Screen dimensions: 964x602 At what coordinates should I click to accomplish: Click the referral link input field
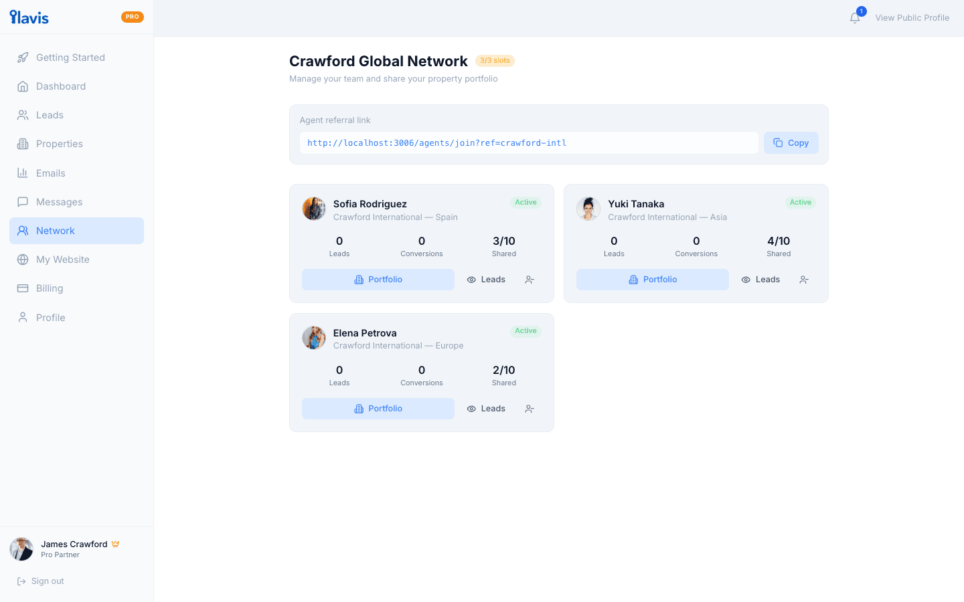[x=529, y=142]
